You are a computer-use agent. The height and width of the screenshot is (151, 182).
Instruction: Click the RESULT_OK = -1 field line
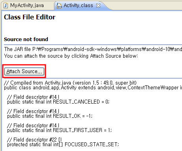point(50,116)
